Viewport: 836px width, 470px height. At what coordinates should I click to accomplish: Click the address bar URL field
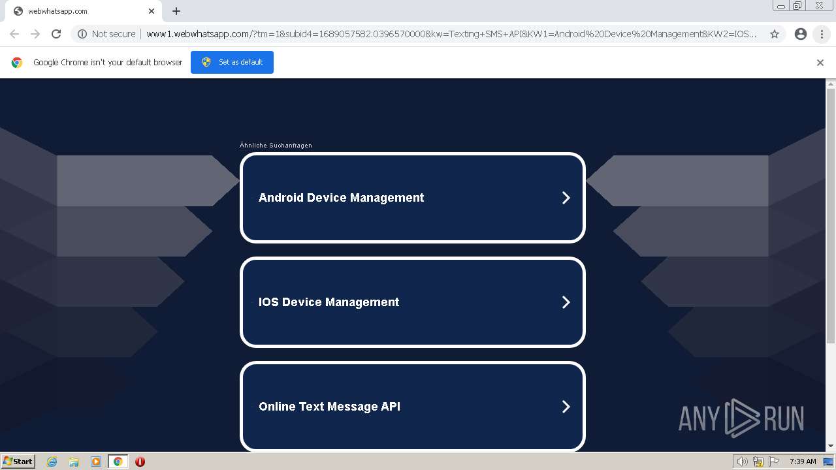(x=451, y=34)
